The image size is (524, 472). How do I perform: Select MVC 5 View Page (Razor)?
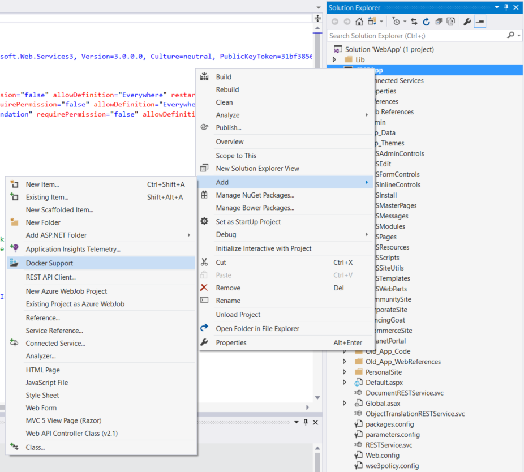pos(101,420)
